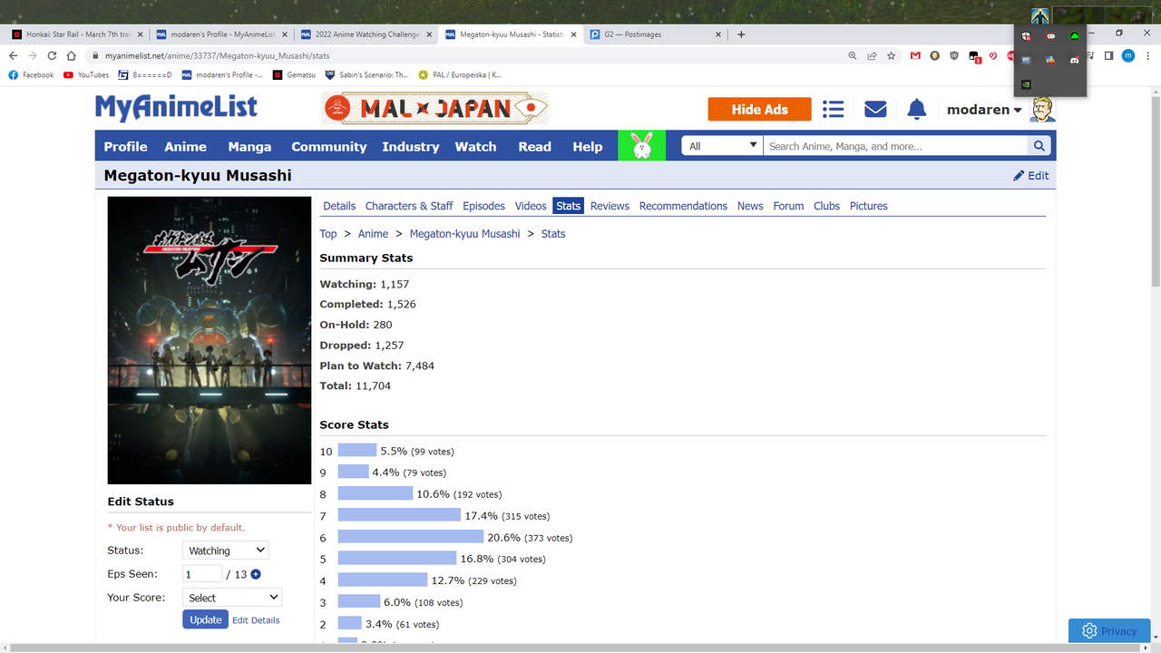The height and width of the screenshot is (653, 1161).
Task: Open NVIDIA icon in system tray popup
Action: tap(1026, 84)
